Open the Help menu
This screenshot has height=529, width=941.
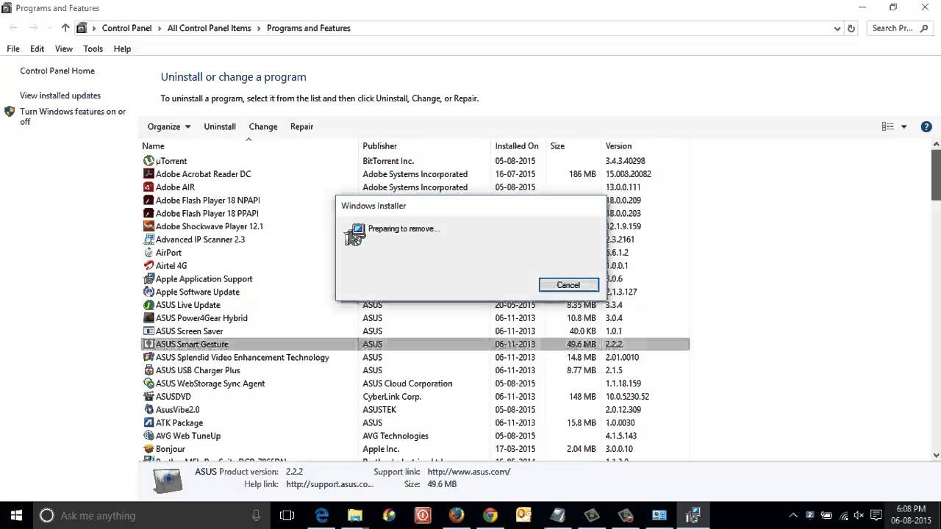(x=122, y=48)
